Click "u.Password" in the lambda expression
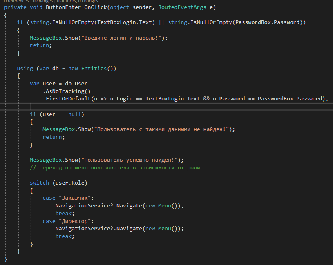The image size is (333, 265). pos(229,99)
